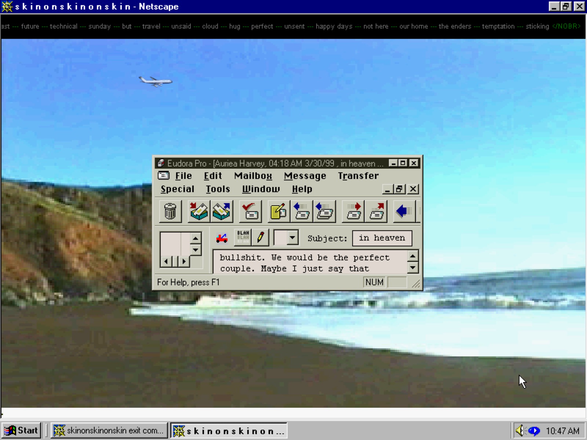
Task: Toggle the pencil edit message button
Action: [260, 238]
